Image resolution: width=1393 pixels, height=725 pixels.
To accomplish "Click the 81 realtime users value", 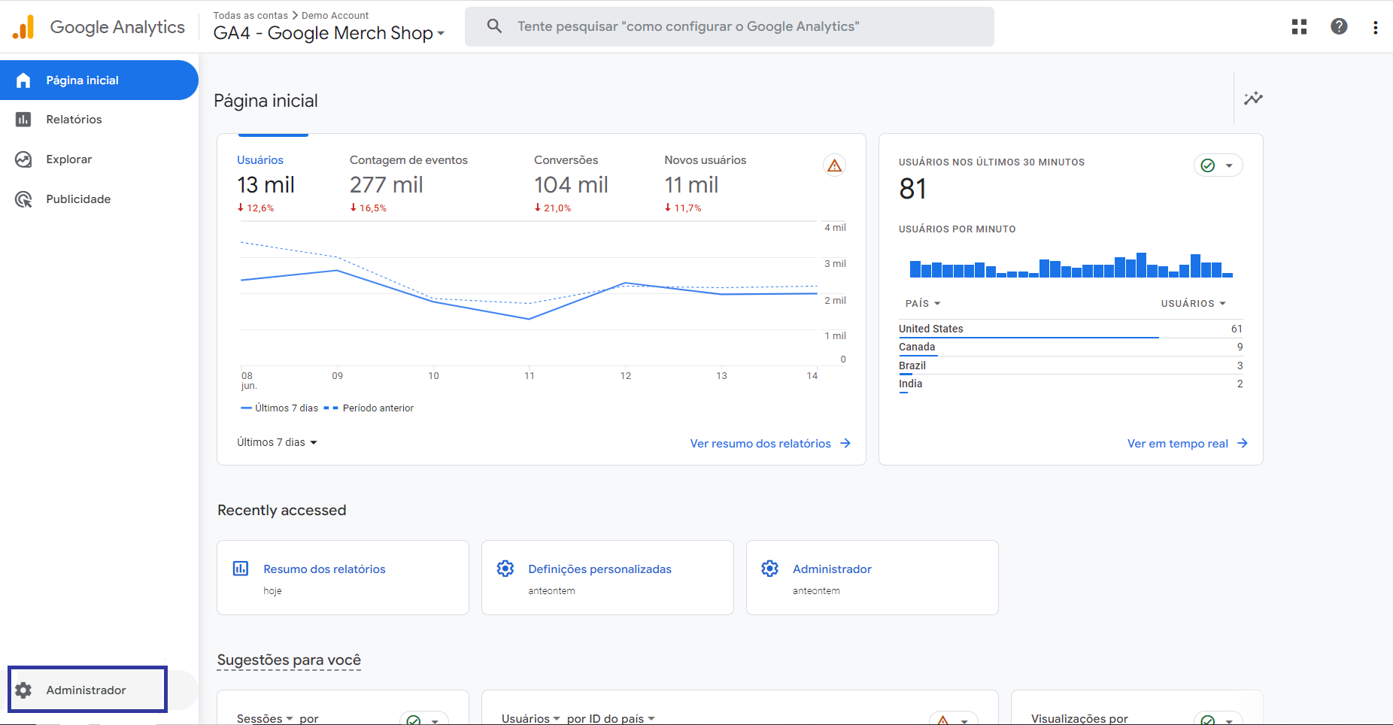I will click(x=912, y=189).
